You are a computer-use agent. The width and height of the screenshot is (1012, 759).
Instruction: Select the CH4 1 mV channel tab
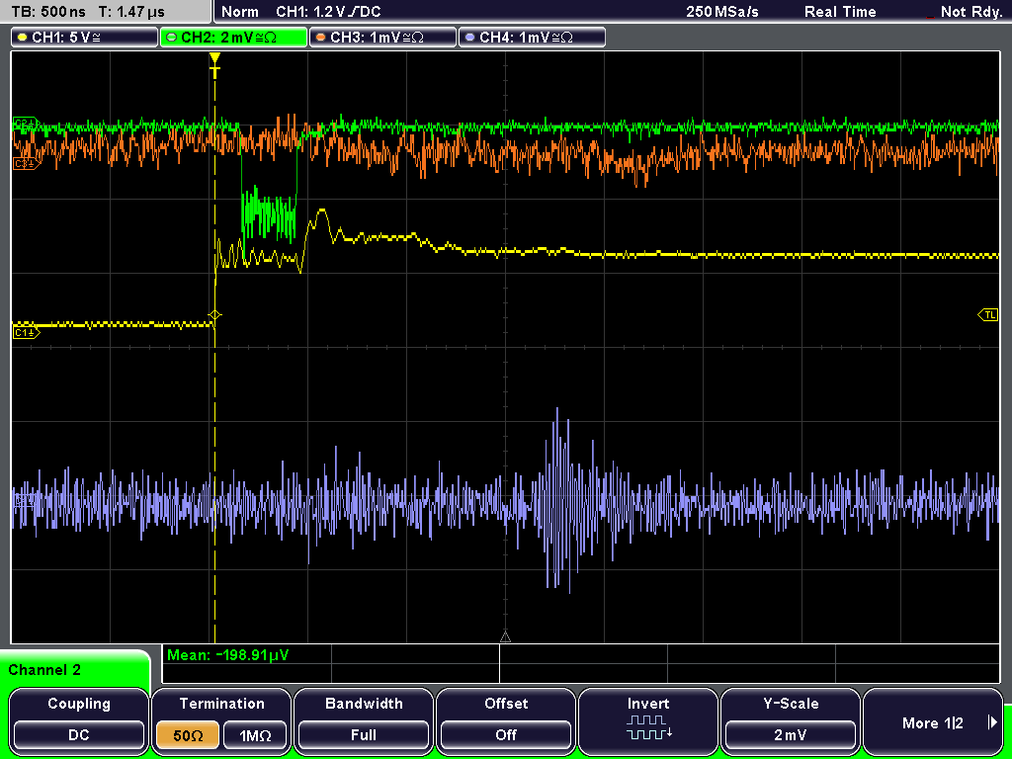click(532, 38)
